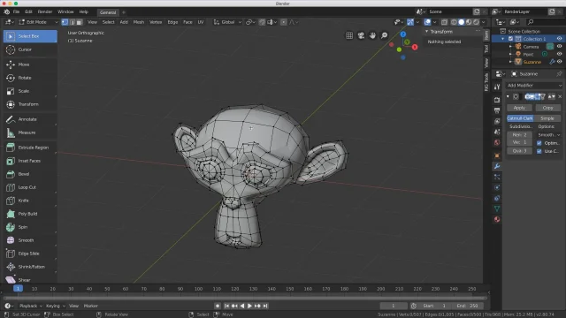
Task: Expand the Camera tree item
Action: (x=510, y=47)
